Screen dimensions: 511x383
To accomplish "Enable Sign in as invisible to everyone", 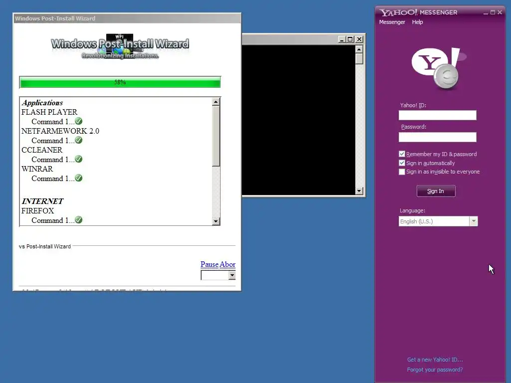I will point(402,172).
